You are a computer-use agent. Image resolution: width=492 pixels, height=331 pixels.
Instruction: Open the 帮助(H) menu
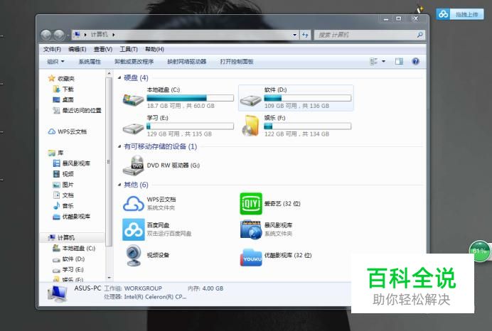click(x=154, y=49)
